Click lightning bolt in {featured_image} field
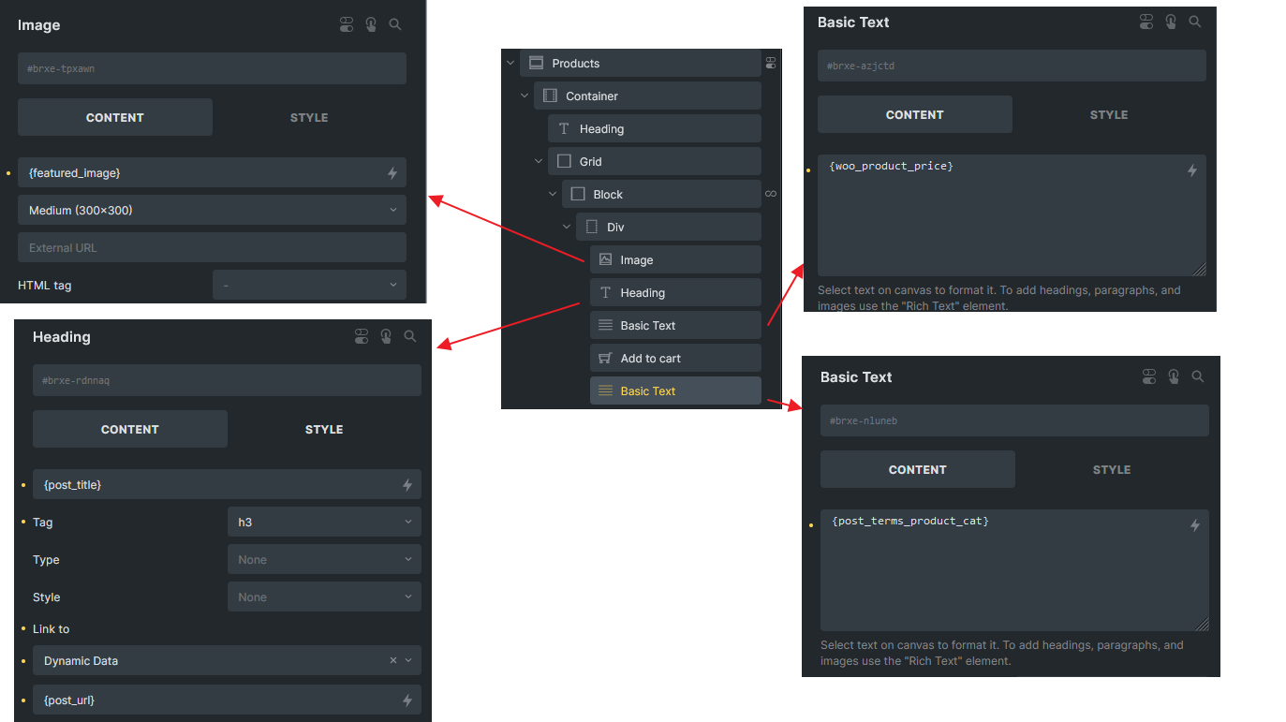Viewport: 1286px width, 722px height. (393, 173)
